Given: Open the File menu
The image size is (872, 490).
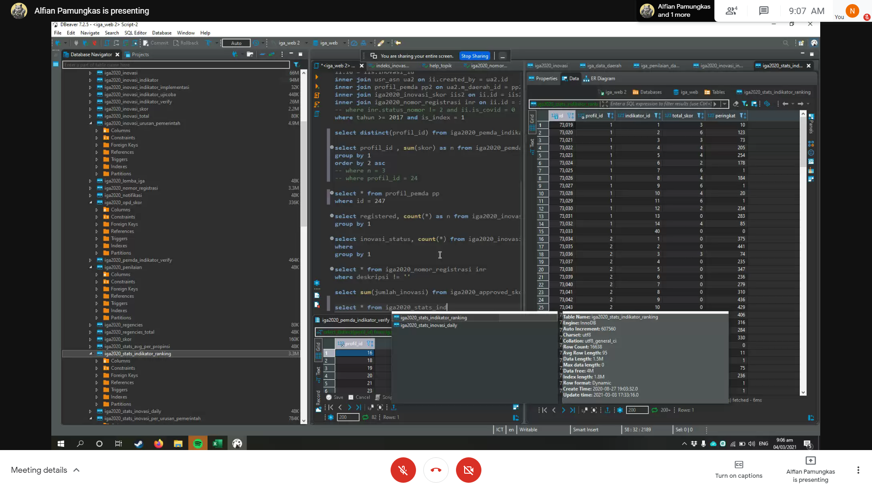Looking at the screenshot, I should [58, 33].
